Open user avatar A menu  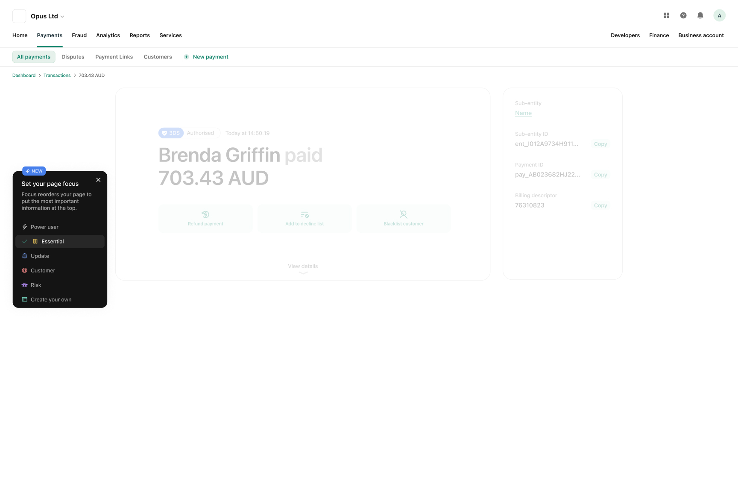719,15
